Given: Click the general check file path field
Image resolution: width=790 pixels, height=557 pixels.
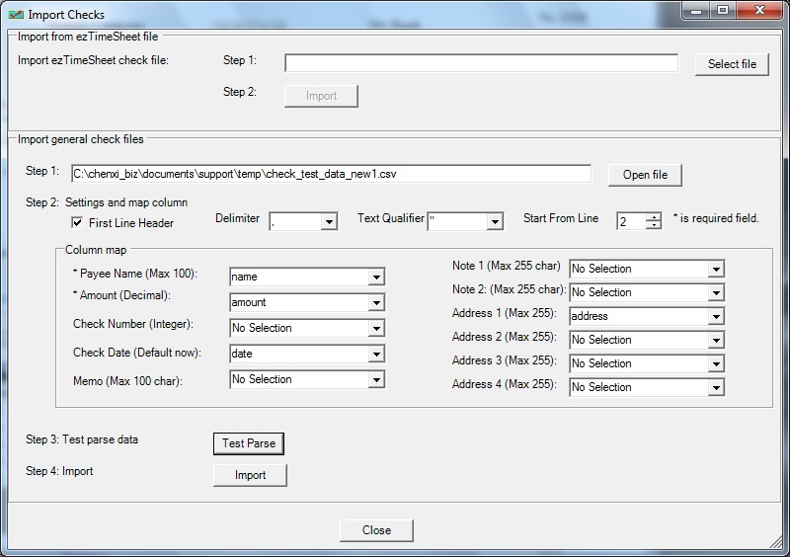Looking at the screenshot, I should pyautogui.click(x=331, y=174).
